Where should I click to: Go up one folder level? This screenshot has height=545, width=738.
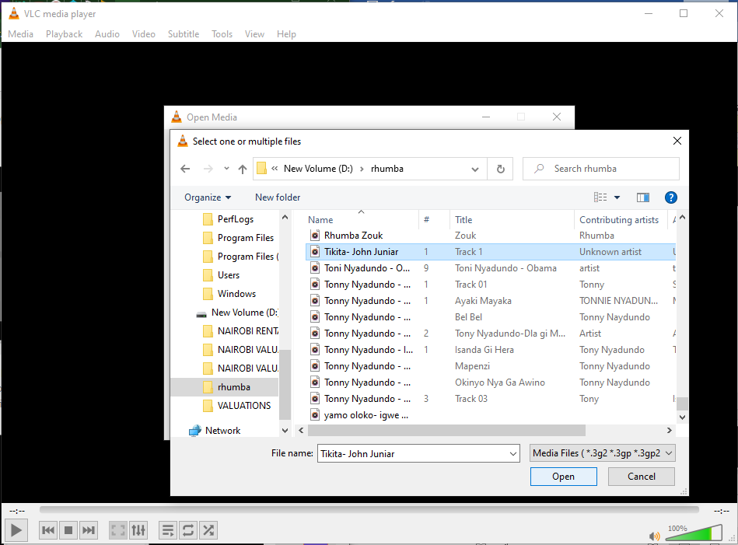pos(243,169)
